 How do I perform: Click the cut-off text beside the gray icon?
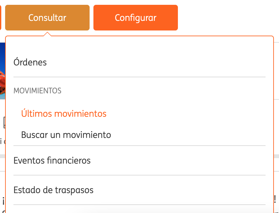pos(3,141)
